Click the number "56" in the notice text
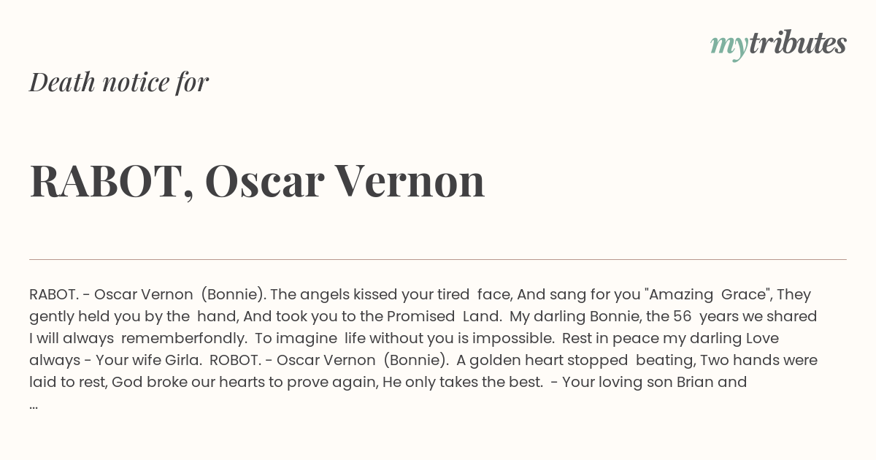This screenshot has height=460, width=876. point(681,316)
